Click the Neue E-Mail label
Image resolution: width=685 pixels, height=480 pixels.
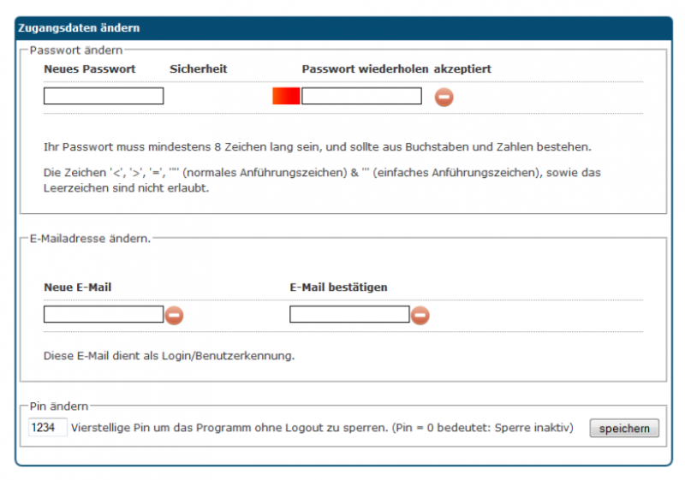pos(78,287)
